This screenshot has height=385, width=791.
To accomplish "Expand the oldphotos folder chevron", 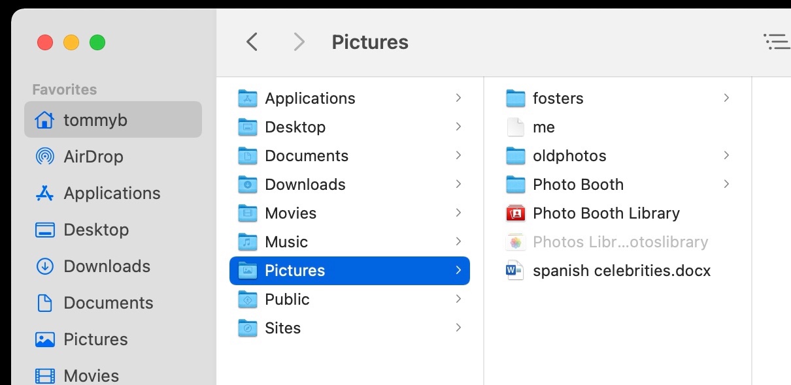I will tap(726, 155).
